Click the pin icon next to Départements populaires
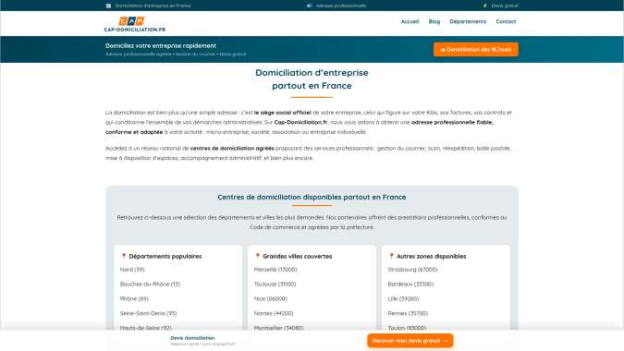This screenshot has height=351, width=624. point(124,256)
